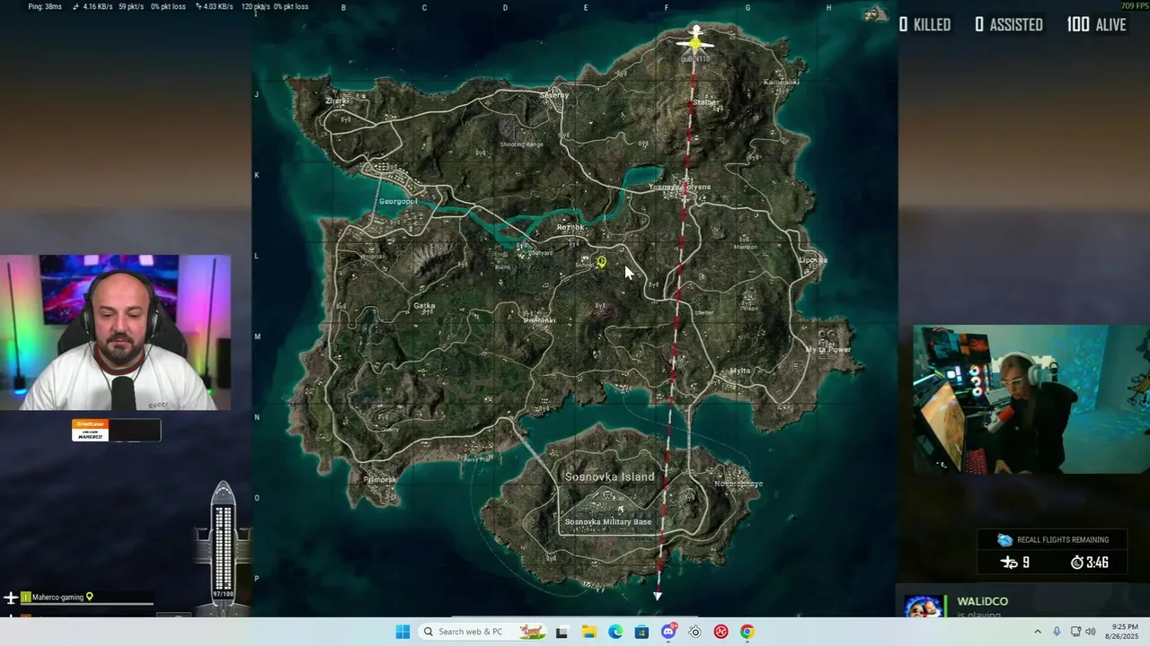
Task: Click the yellow pin icon after Maherco-gaming
Action: (x=89, y=597)
